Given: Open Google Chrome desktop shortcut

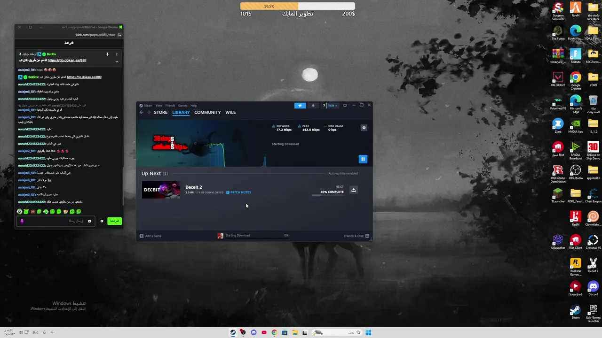Looking at the screenshot, I should [x=576, y=80].
